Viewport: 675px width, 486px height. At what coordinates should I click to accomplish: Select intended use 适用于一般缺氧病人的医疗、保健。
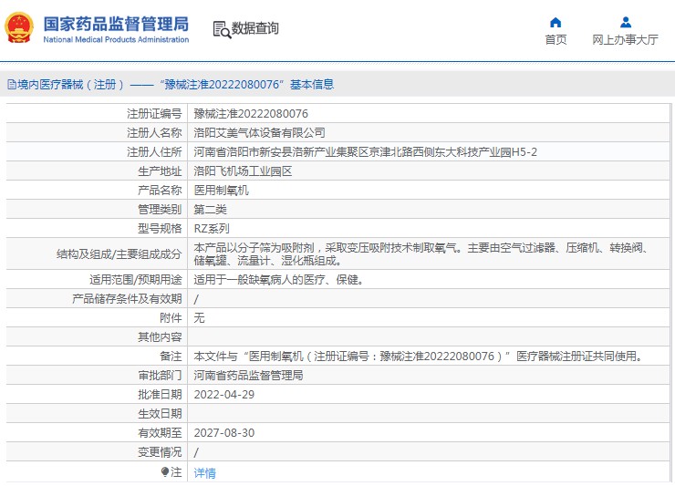(x=279, y=280)
